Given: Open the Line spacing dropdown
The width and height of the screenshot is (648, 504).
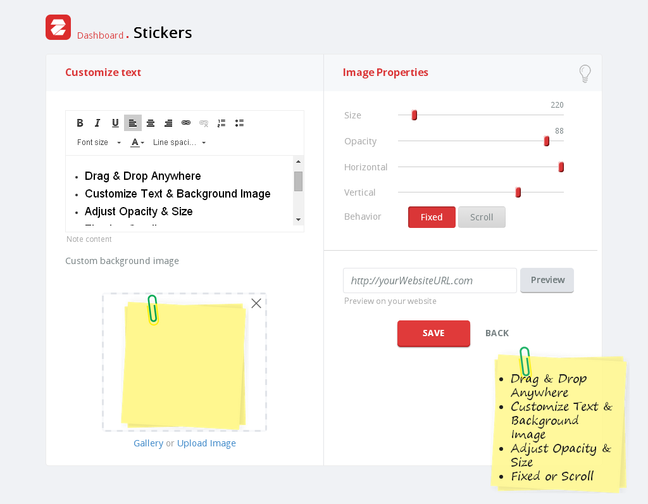Looking at the screenshot, I should pyautogui.click(x=180, y=142).
